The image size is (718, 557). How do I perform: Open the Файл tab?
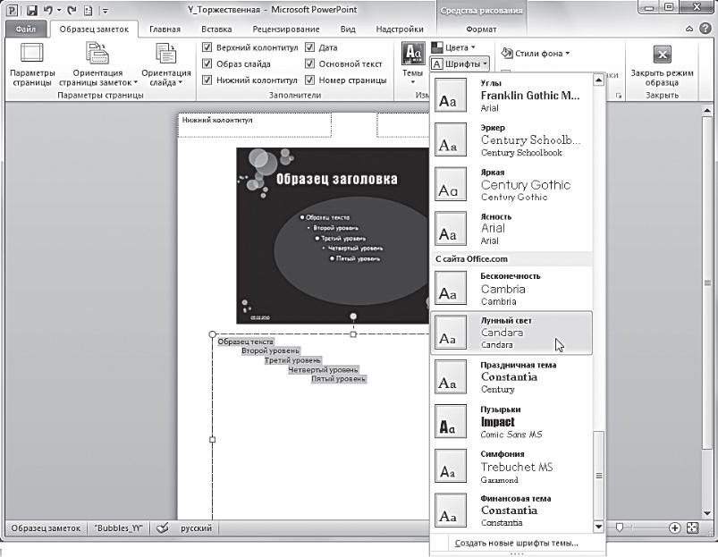click(x=26, y=29)
